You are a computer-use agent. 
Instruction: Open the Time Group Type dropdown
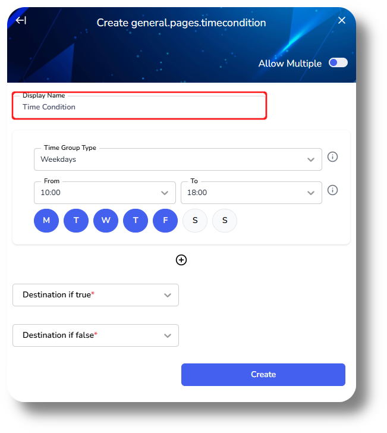pos(178,159)
